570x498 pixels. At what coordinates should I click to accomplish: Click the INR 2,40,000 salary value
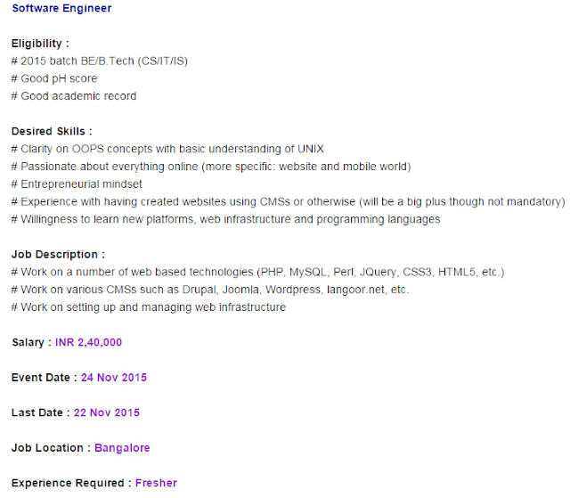click(x=89, y=342)
